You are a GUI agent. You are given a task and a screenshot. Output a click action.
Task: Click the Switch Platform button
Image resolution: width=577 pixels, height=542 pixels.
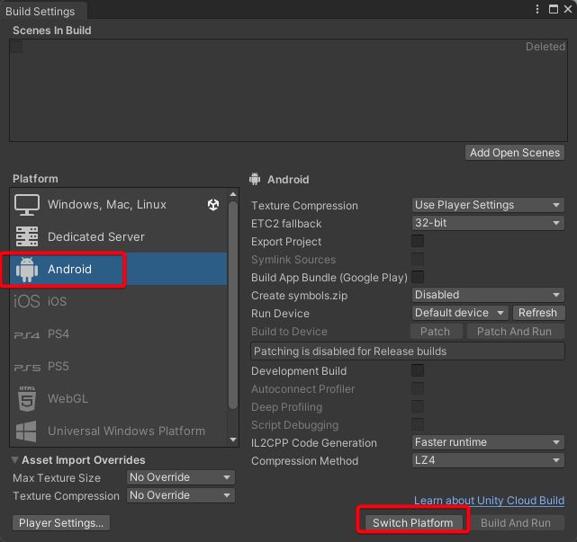pos(413,522)
